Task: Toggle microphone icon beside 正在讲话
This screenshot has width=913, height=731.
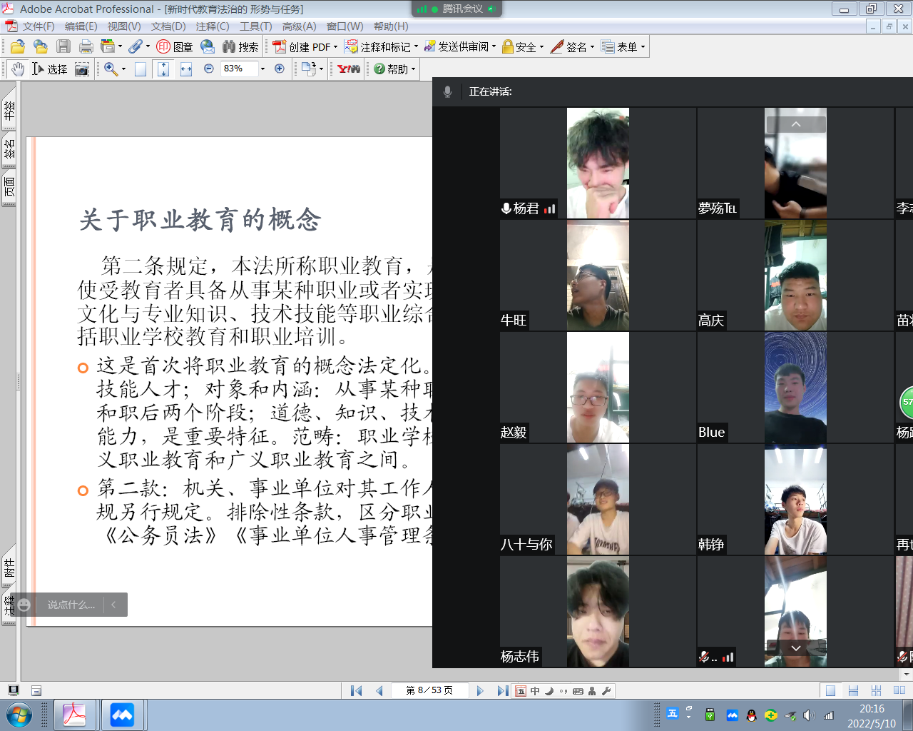Action: (447, 91)
